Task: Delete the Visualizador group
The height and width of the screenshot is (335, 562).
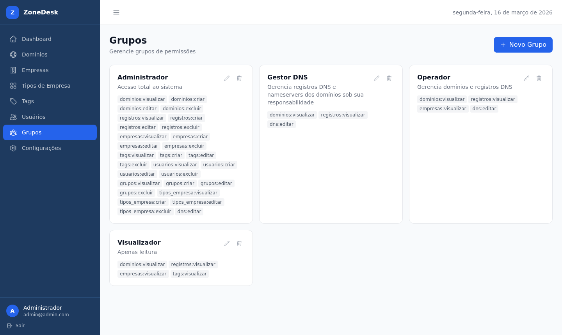Action: [239, 243]
